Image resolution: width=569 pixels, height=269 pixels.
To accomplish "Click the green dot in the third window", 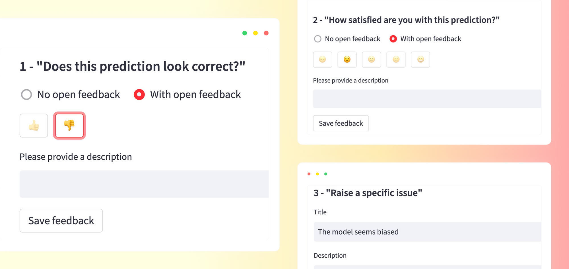I will tap(326, 174).
